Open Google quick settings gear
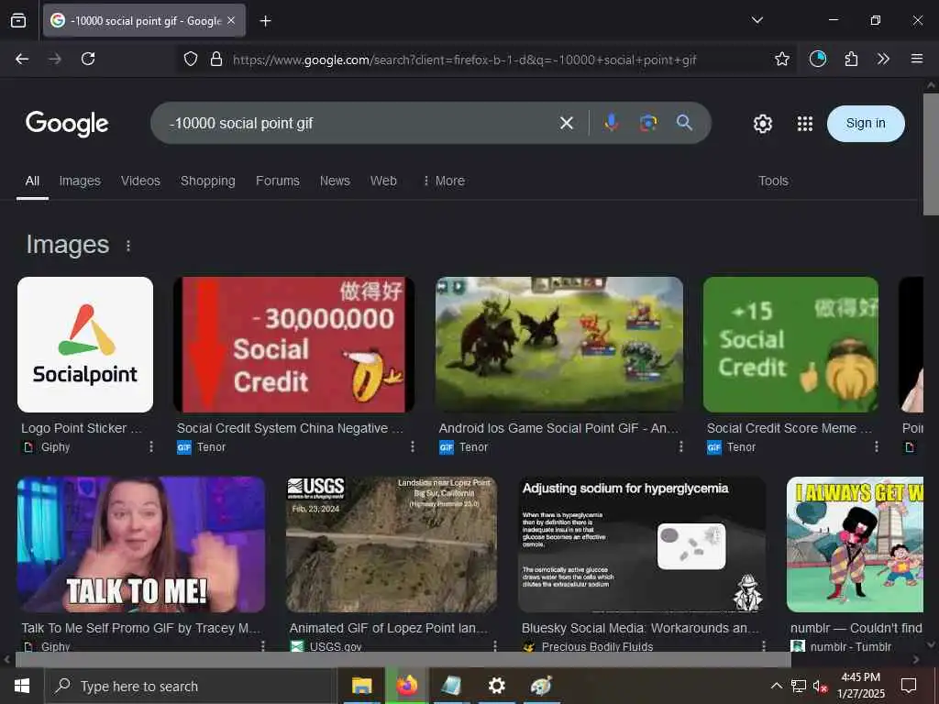Viewport: 939px width, 704px height. click(762, 124)
